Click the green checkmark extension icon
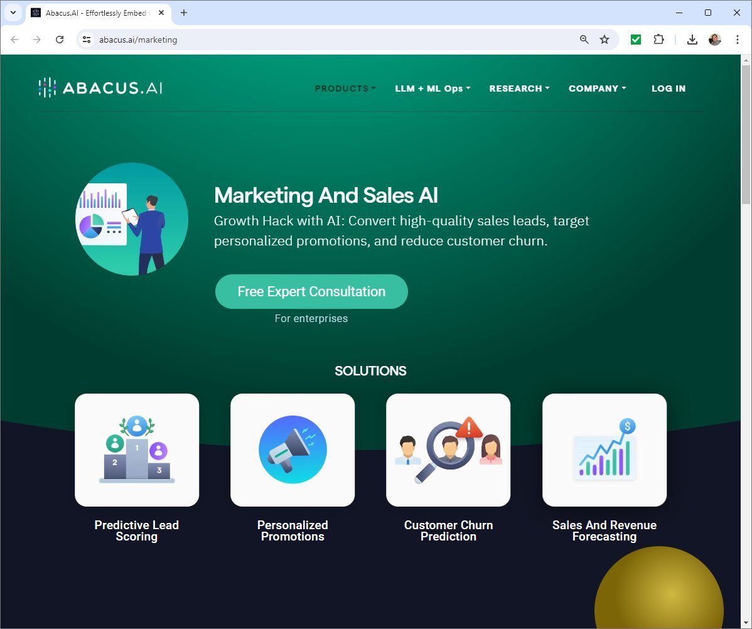This screenshot has width=752, height=629. click(635, 40)
